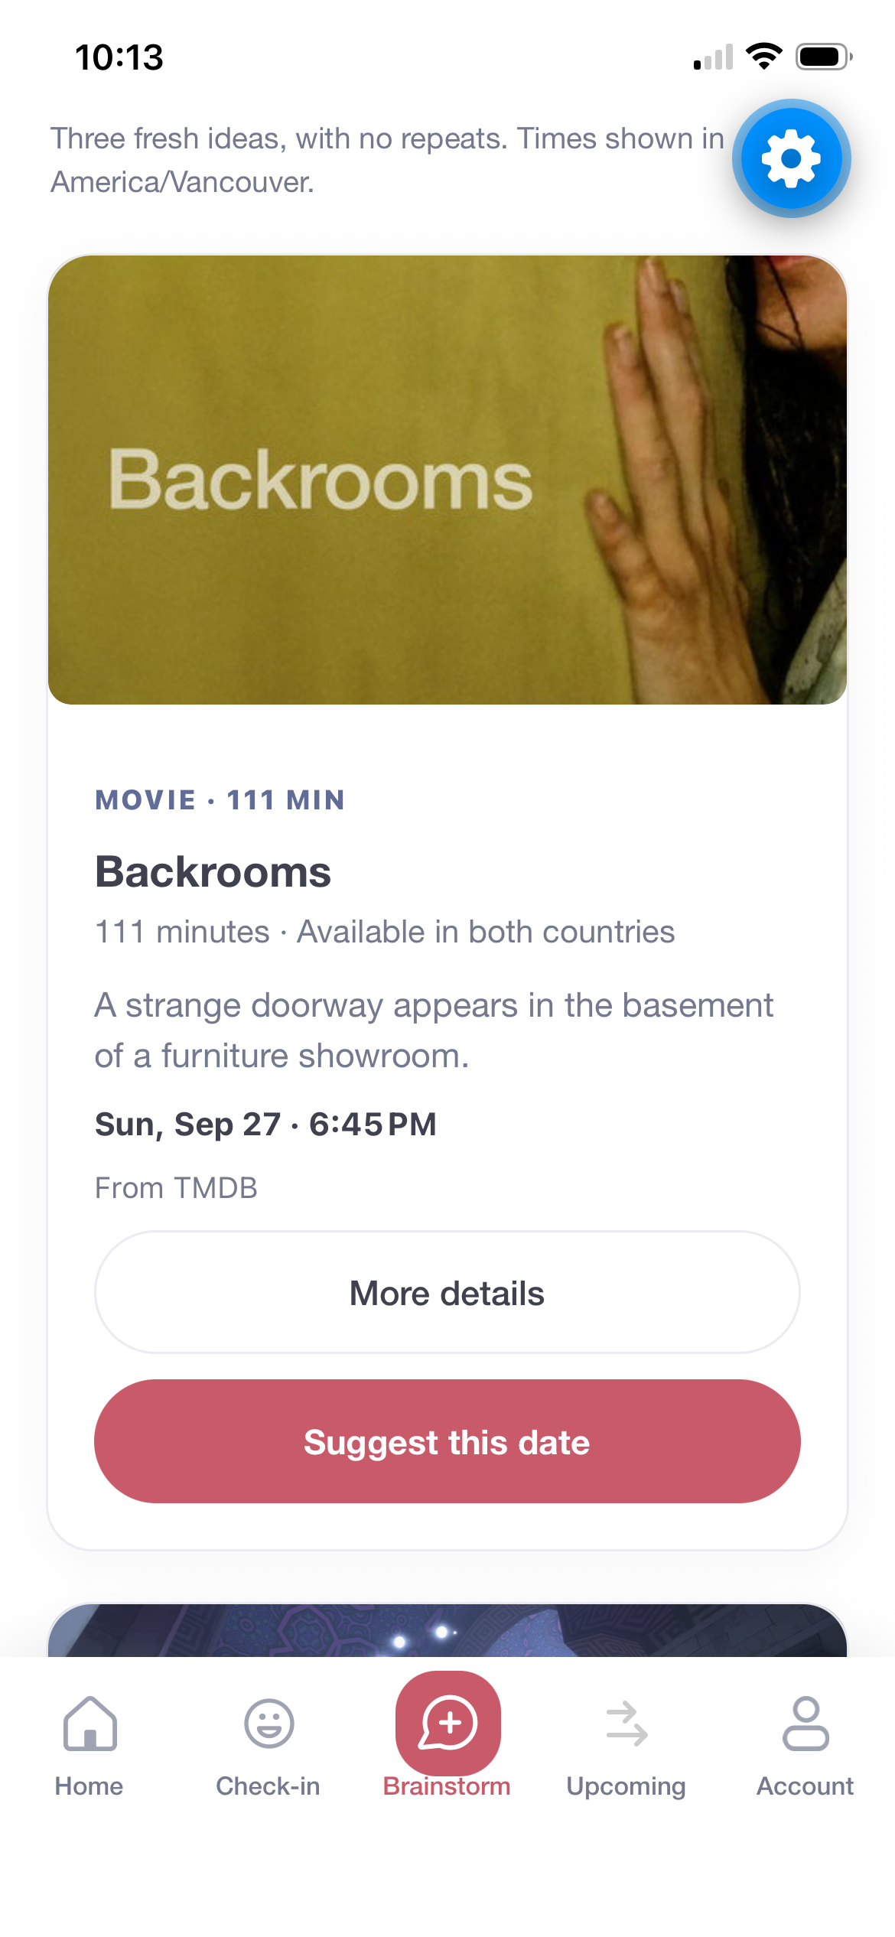This screenshot has width=895, height=1937.
Task: Select the Check-in tab label
Action: [268, 1786]
